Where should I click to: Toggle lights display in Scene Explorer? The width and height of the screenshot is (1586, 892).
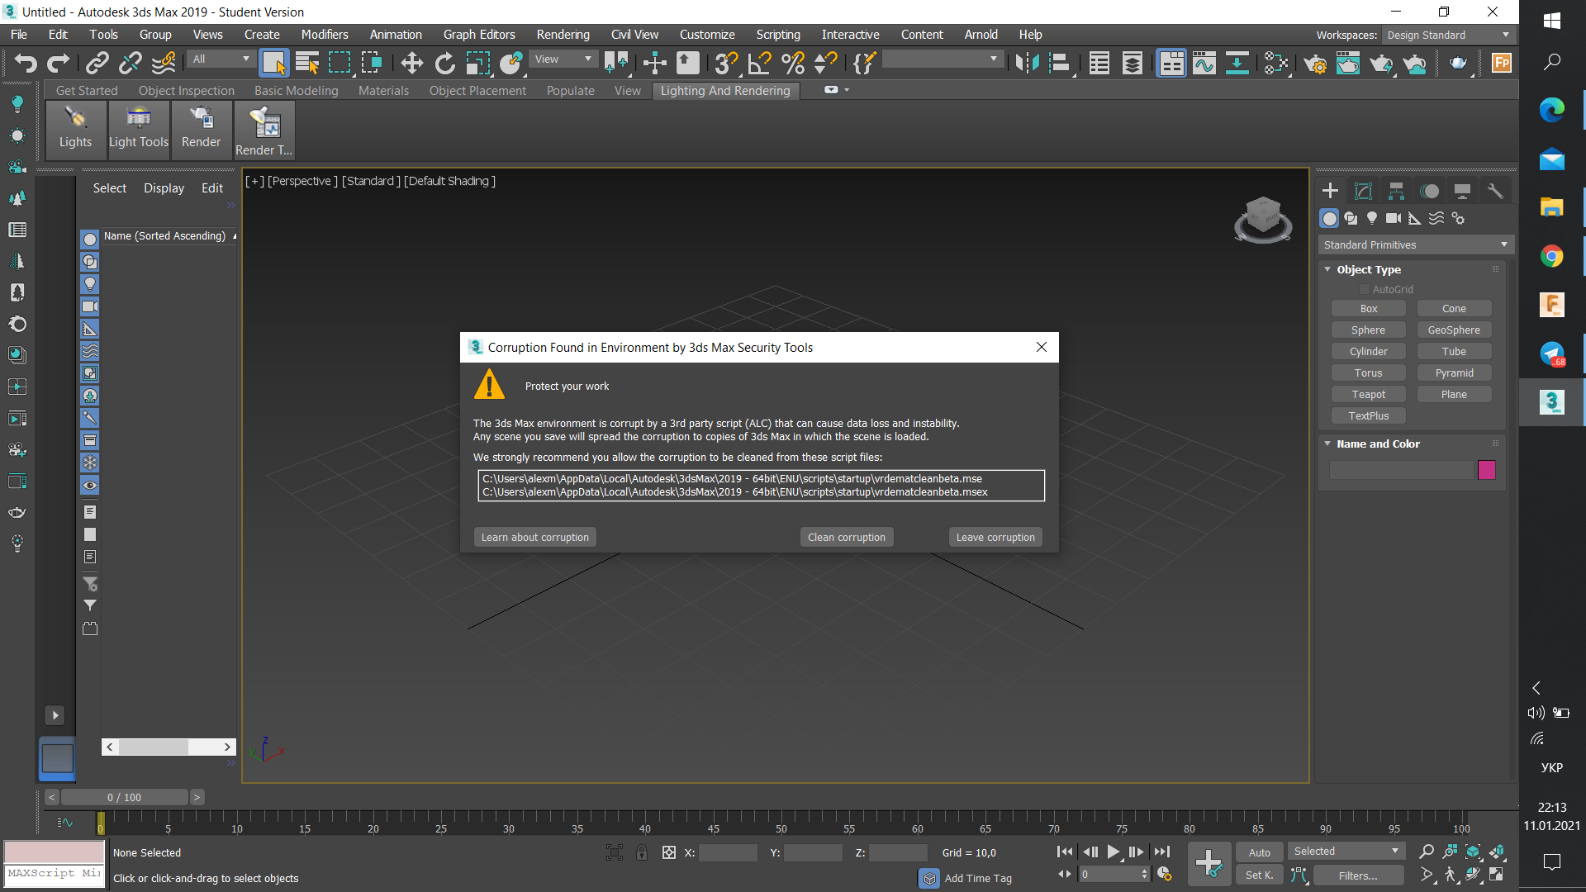90,284
